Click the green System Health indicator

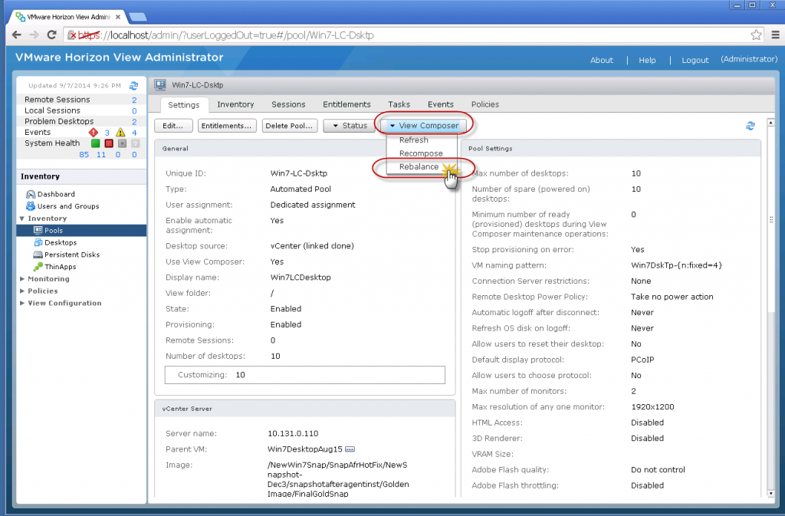tap(96, 143)
